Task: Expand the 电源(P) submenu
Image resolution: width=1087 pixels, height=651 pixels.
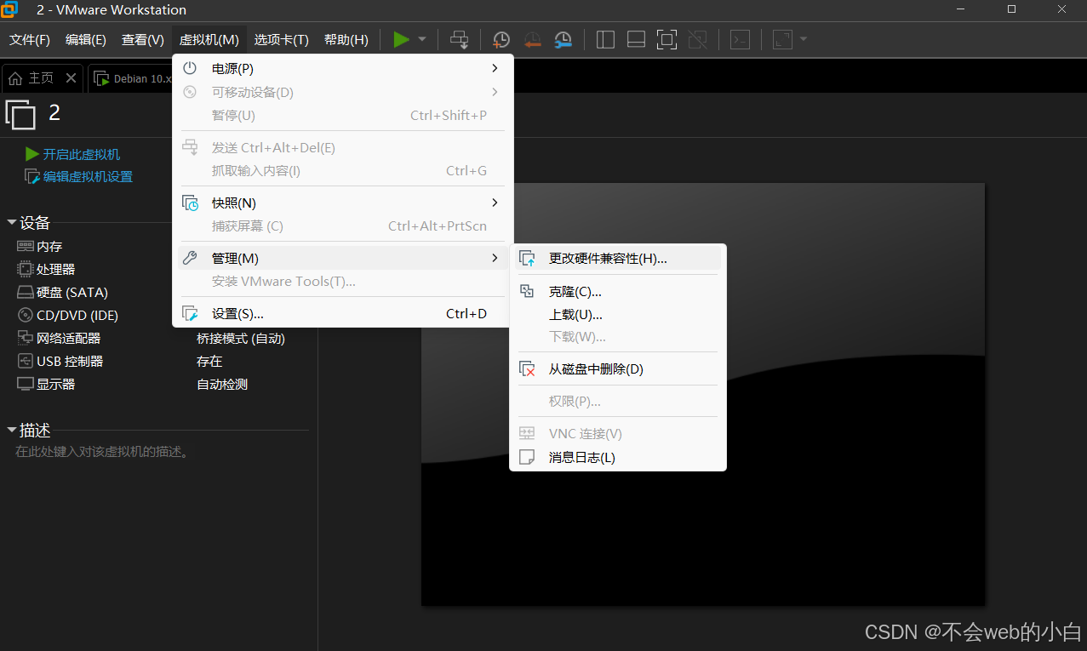Action: 343,68
